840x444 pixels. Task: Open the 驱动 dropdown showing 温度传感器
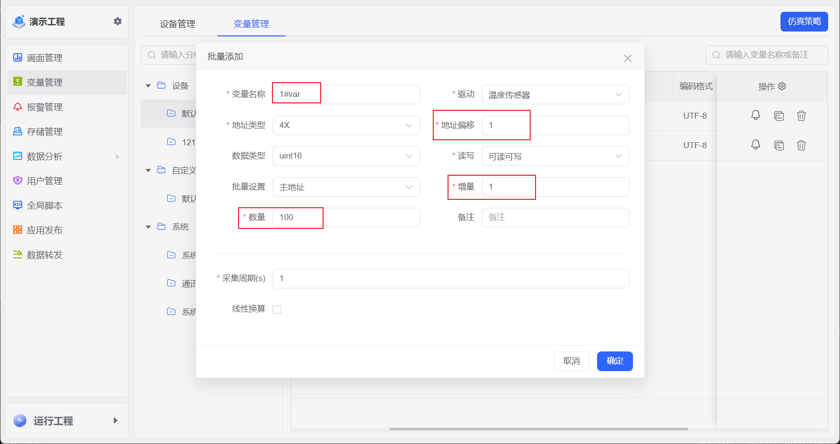555,95
